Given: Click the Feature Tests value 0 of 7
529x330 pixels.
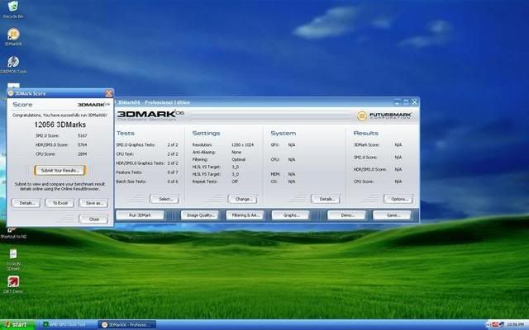Looking at the screenshot, I should pyautogui.click(x=173, y=172).
